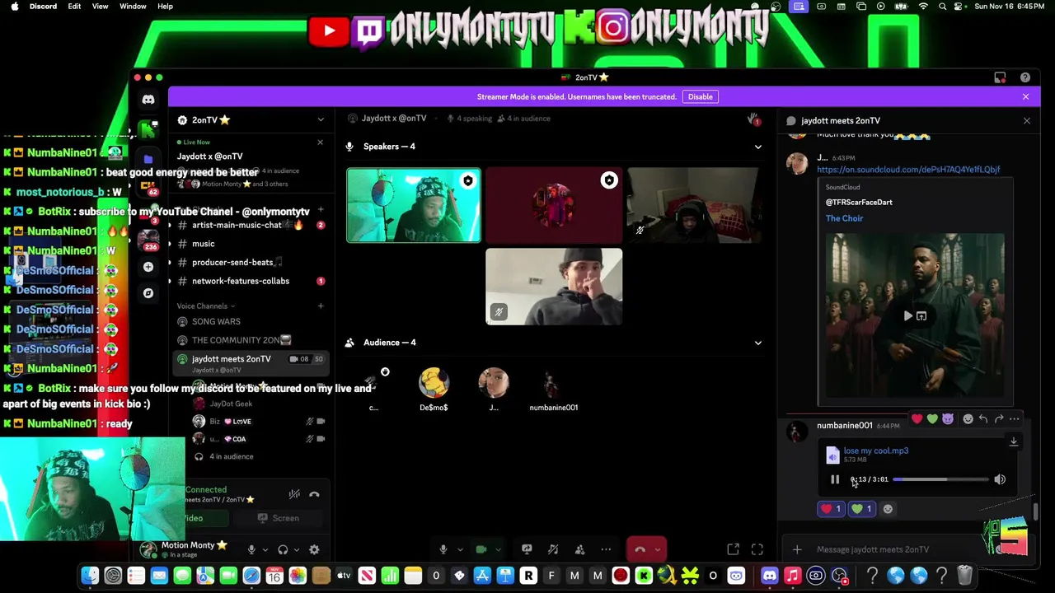The height and width of the screenshot is (593, 1055).
Task: Open the Window menu in menu bar
Action: point(133,7)
